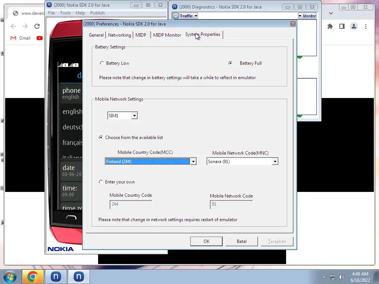The image size is (379, 284).
Task: Click the Chrome forward arrow
Action: pos(25,26)
